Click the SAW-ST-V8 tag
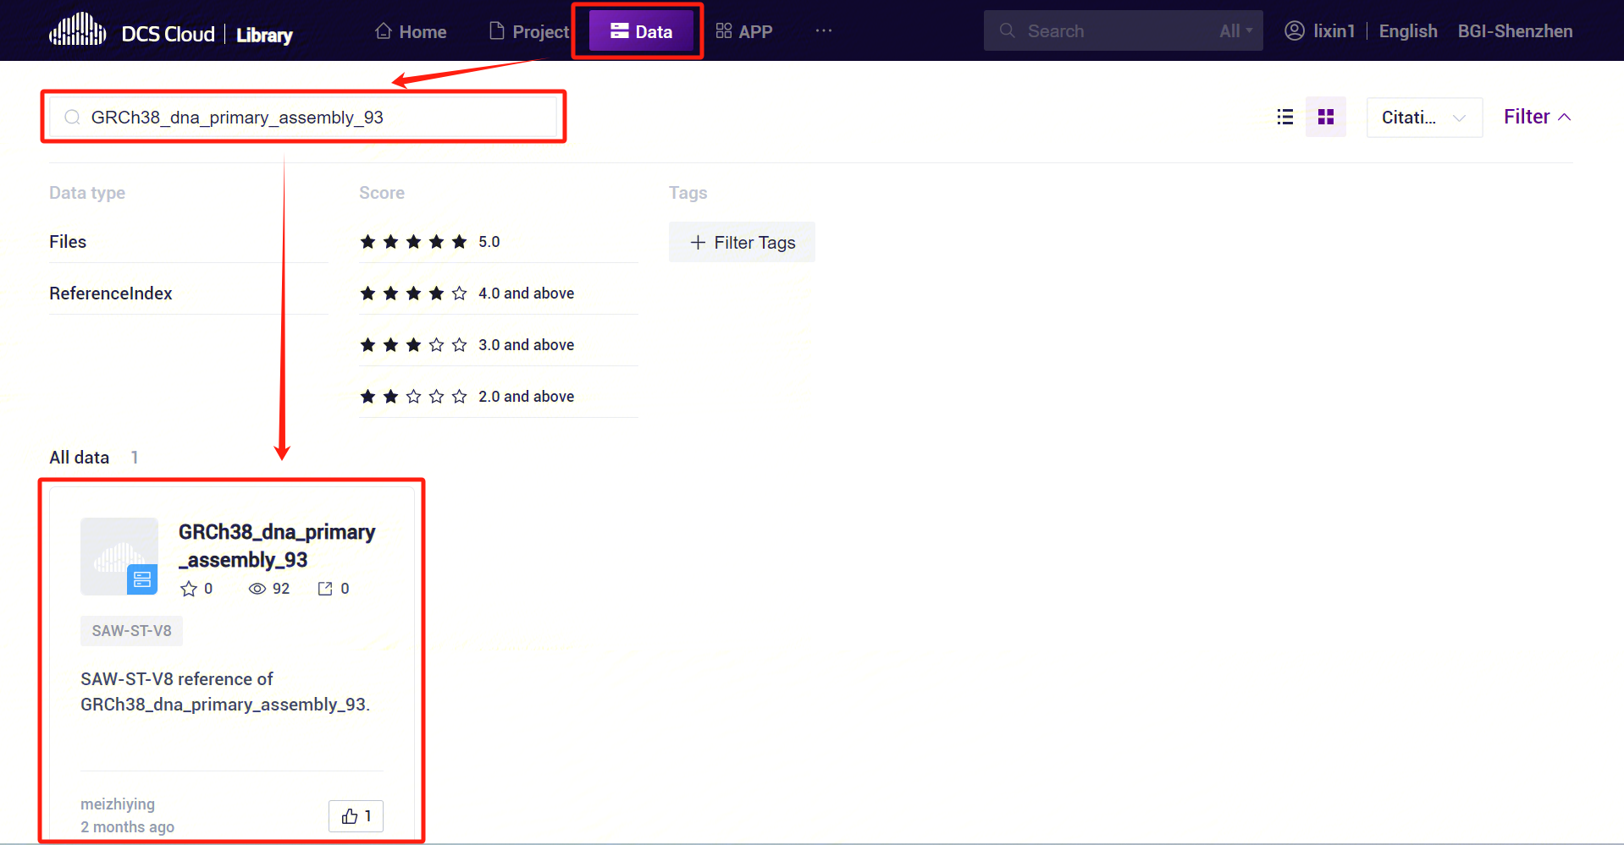Viewport: 1624px width, 845px height. coord(131,631)
